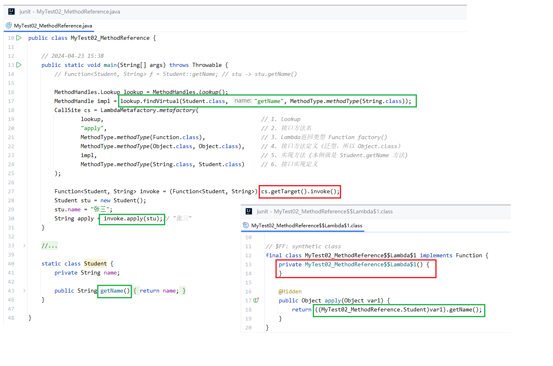
Task: Click the "// $FF: synthetic class" comment
Action: pyautogui.click(x=303, y=246)
